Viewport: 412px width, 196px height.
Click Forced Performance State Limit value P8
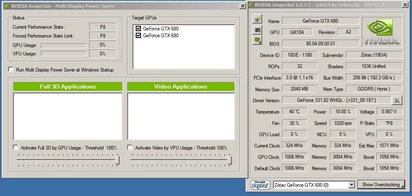coord(103,36)
